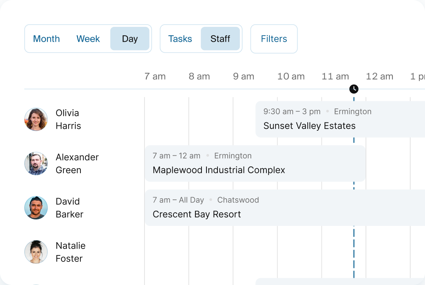Toggle the Day view mode
The image size is (425, 285).
click(x=130, y=39)
